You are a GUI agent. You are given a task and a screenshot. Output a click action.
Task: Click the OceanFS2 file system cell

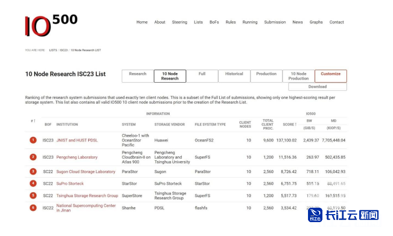204,140
